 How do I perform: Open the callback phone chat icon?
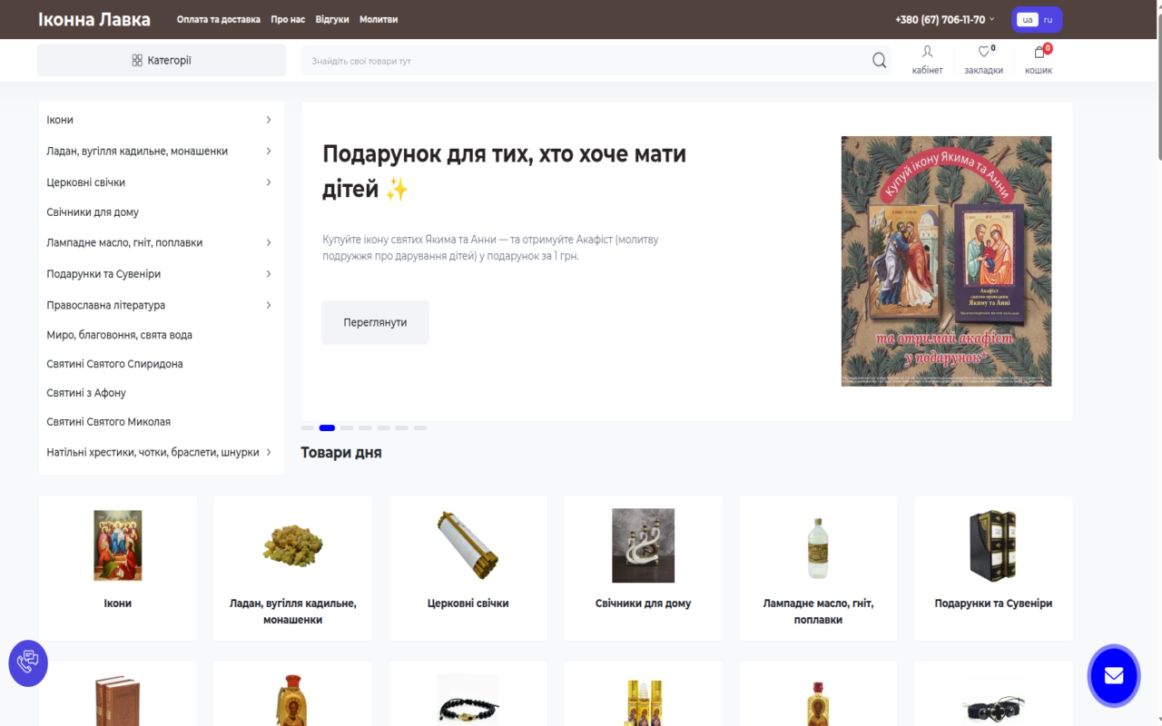click(x=28, y=662)
